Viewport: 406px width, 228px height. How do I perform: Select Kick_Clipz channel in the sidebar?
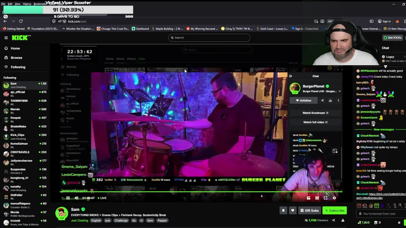pyautogui.click(x=25, y=136)
